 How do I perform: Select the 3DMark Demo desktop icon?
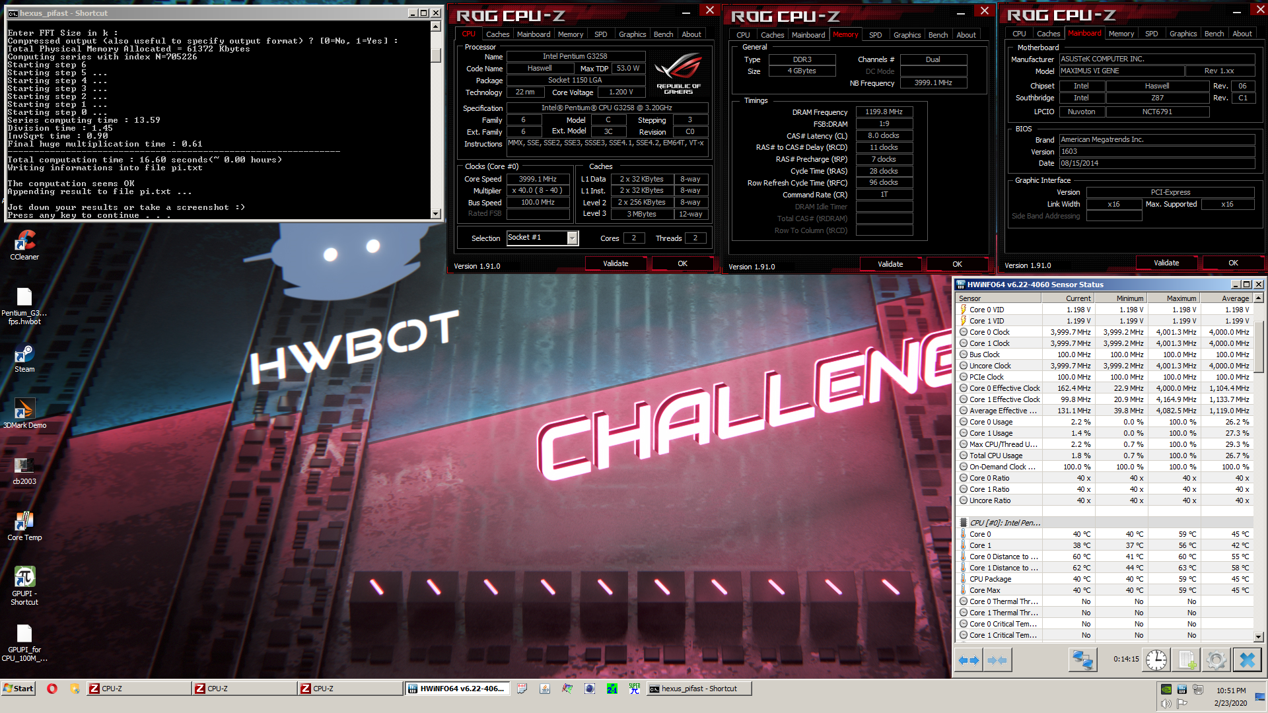(24, 415)
